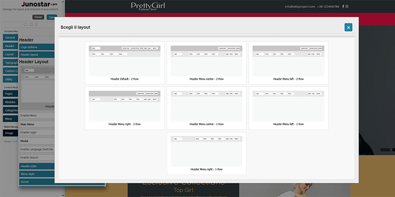Open the General settings section
This screenshot has height=197, width=395.
tap(10, 37)
